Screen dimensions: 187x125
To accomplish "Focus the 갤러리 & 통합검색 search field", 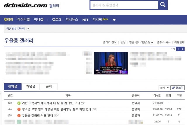I will pyautogui.click(x=124, y=5).
